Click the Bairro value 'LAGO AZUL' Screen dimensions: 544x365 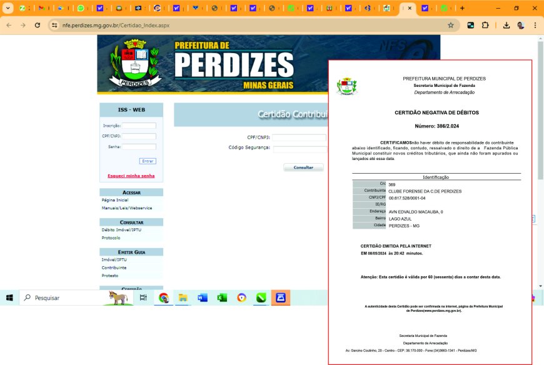pyautogui.click(x=400, y=219)
